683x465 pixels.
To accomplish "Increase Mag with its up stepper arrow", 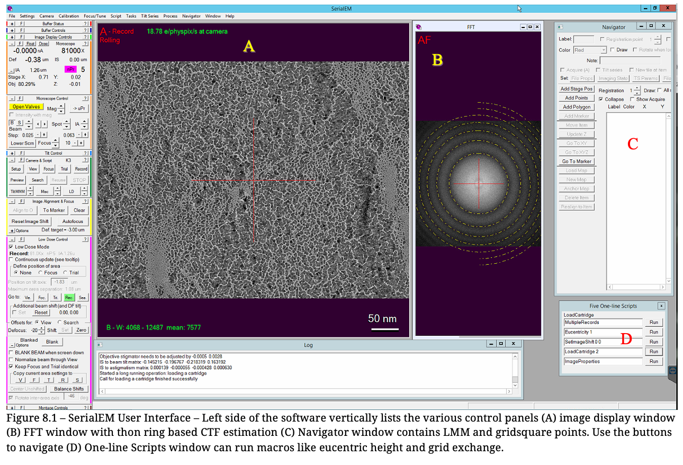I will [62, 105].
